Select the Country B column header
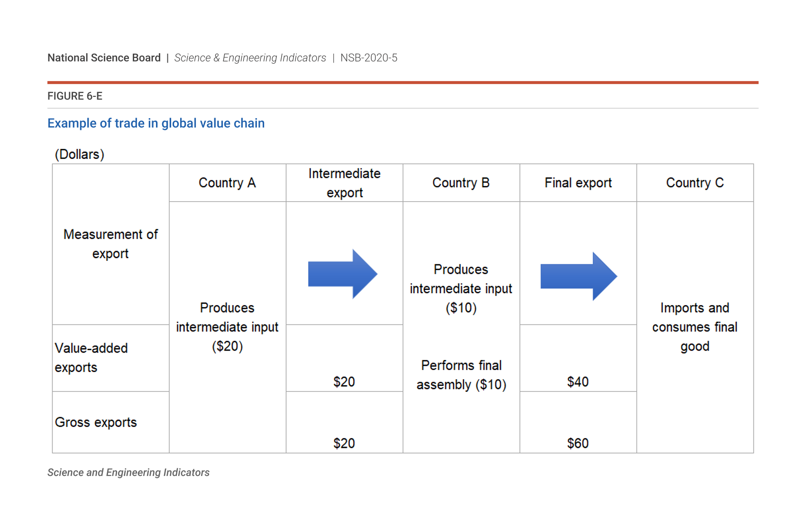Image resolution: width=806 pixels, height=530 pixels. tap(461, 183)
